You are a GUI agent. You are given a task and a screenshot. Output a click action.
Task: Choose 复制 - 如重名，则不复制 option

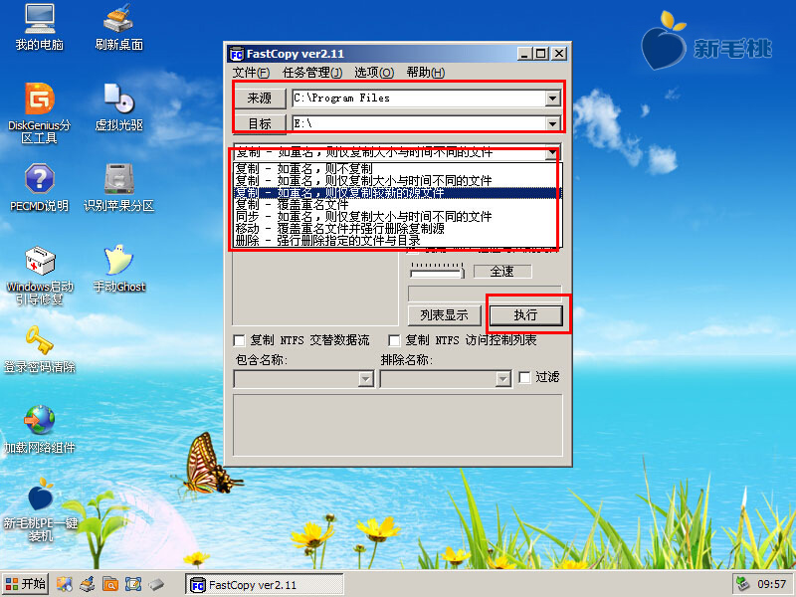396,168
